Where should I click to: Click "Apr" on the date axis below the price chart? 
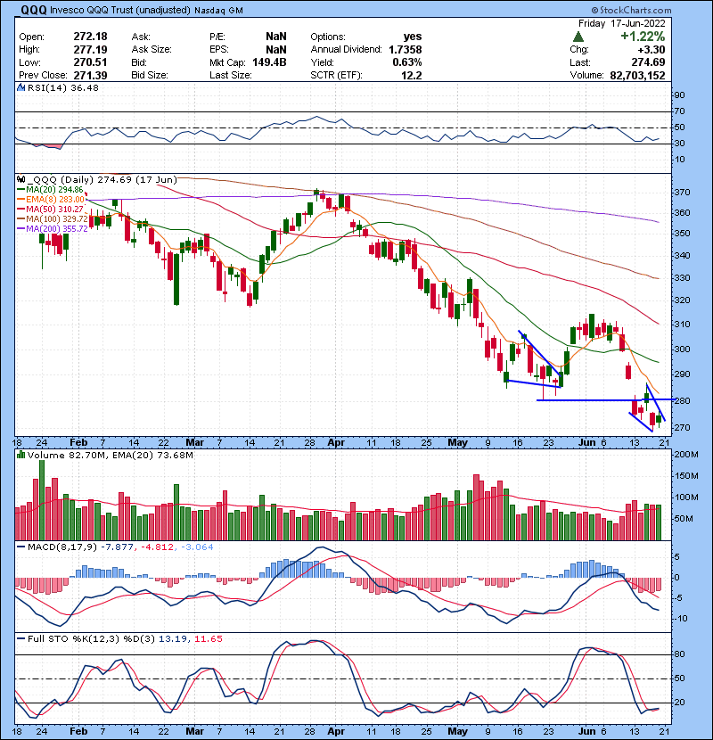click(336, 443)
